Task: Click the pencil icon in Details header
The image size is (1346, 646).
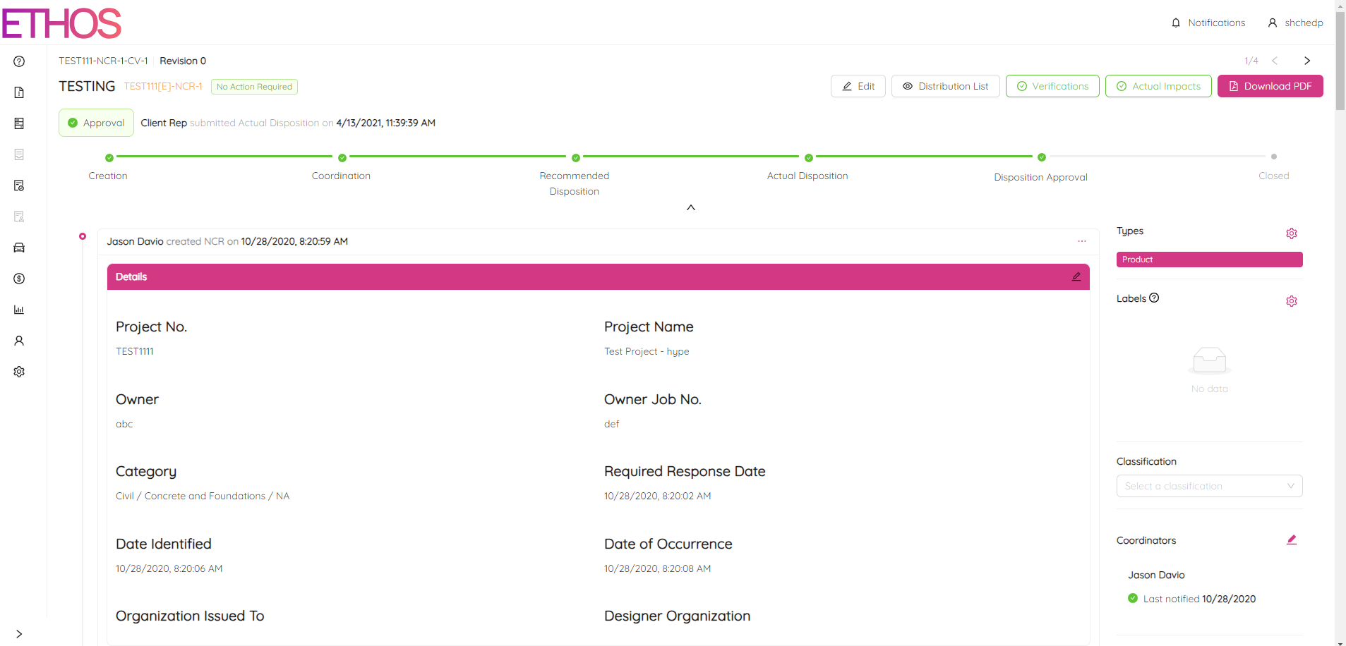Action: point(1076,277)
